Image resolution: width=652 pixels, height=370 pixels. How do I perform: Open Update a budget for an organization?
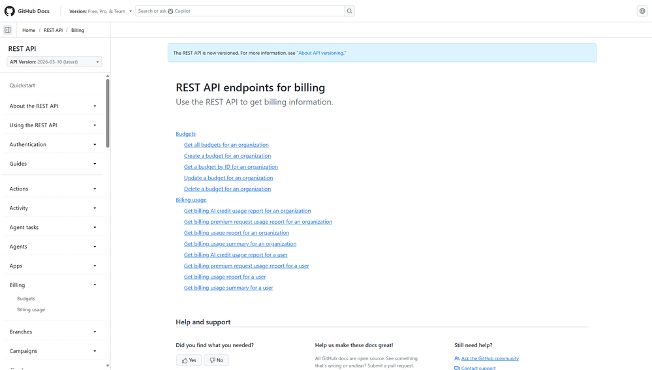click(228, 178)
